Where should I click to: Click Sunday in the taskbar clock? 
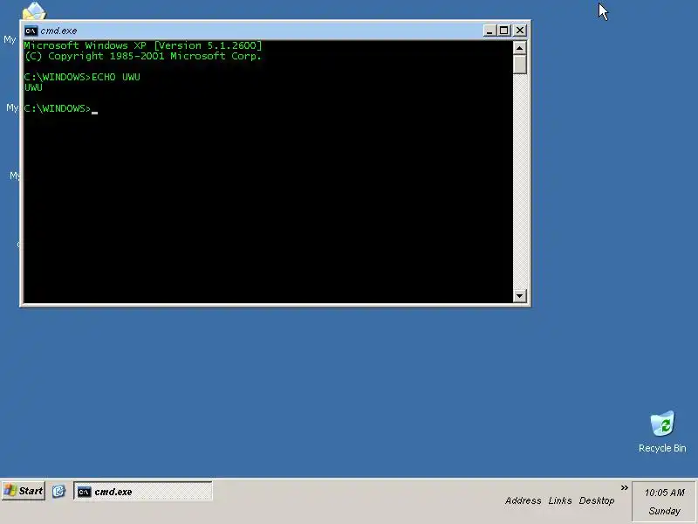pos(664,511)
